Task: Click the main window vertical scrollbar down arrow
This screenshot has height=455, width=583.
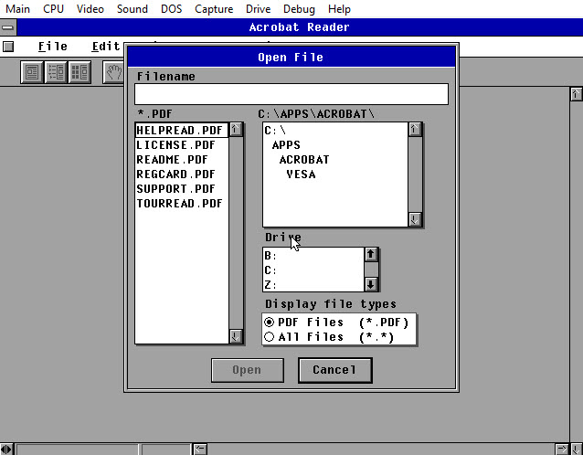Action: [x=576, y=450]
